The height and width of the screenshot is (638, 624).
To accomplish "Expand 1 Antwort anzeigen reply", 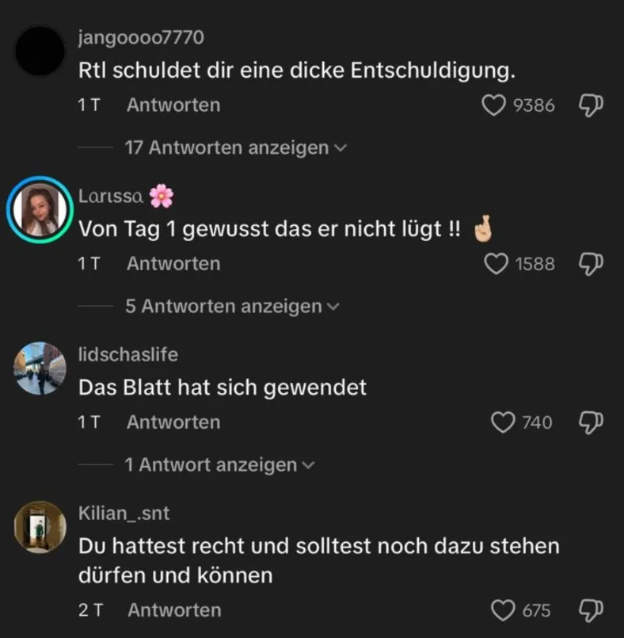I will [x=220, y=464].
